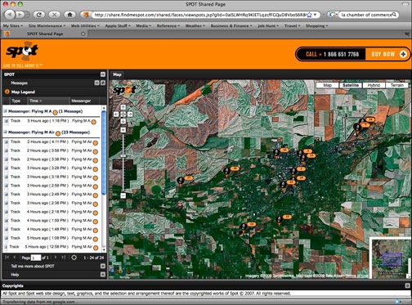Zoom out with the map minus button
The width and height of the screenshot is (412, 305).
pos(123,195)
